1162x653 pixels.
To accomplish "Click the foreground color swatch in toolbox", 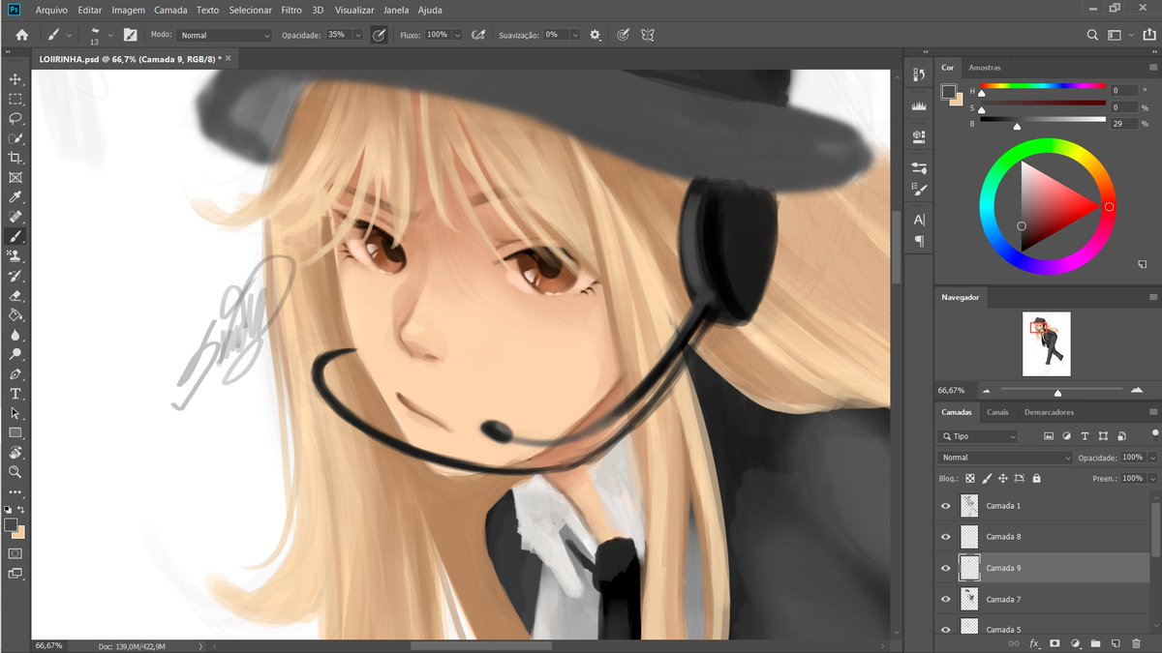I will point(11,524).
